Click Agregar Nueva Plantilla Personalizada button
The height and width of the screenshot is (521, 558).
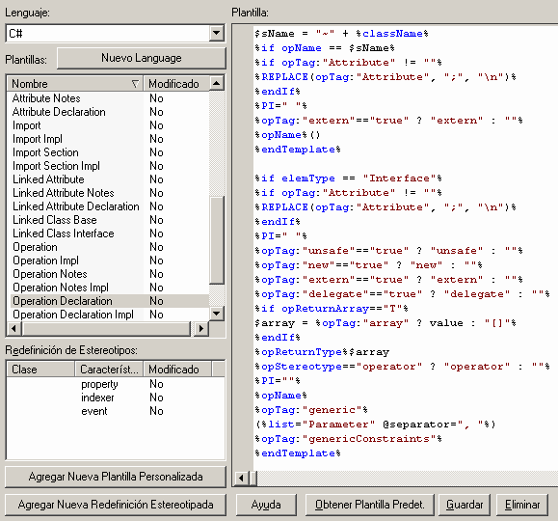pyautogui.click(x=116, y=477)
